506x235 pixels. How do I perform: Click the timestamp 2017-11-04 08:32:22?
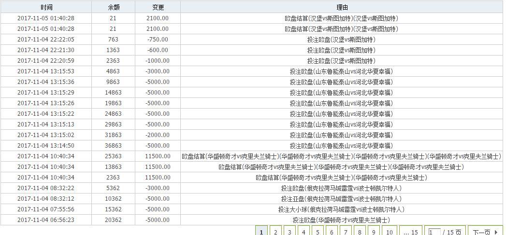click(x=46, y=188)
